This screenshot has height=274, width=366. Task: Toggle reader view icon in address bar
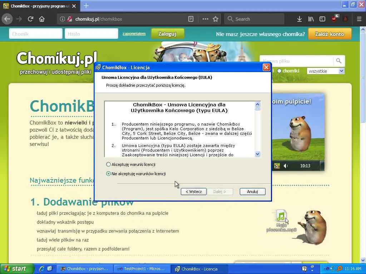[x=191, y=19]
